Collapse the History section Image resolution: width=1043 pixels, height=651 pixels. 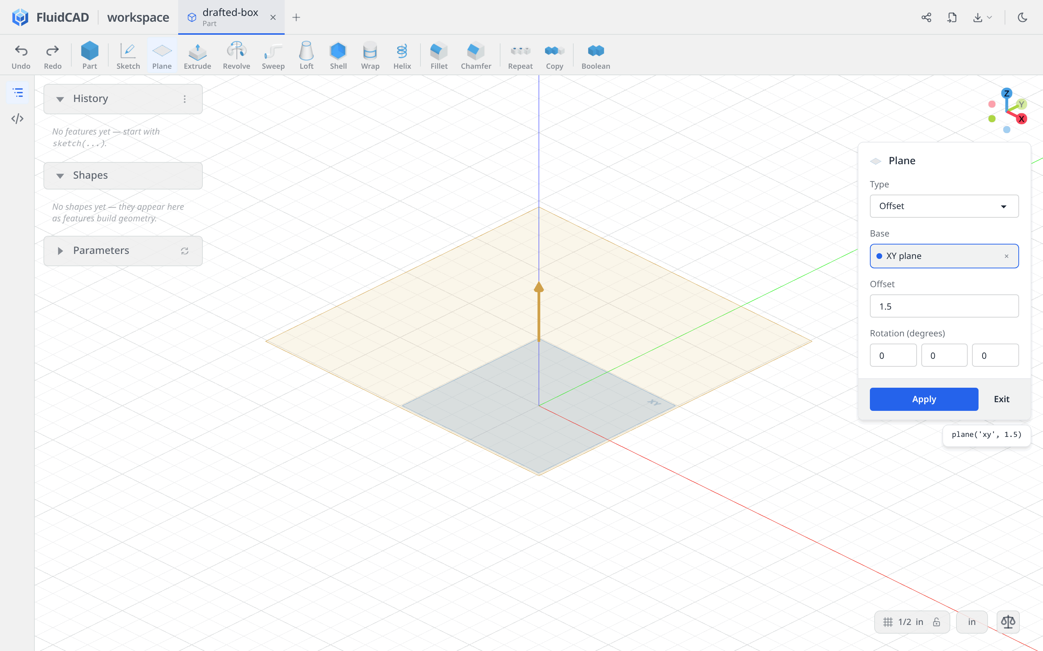[60, 99]
